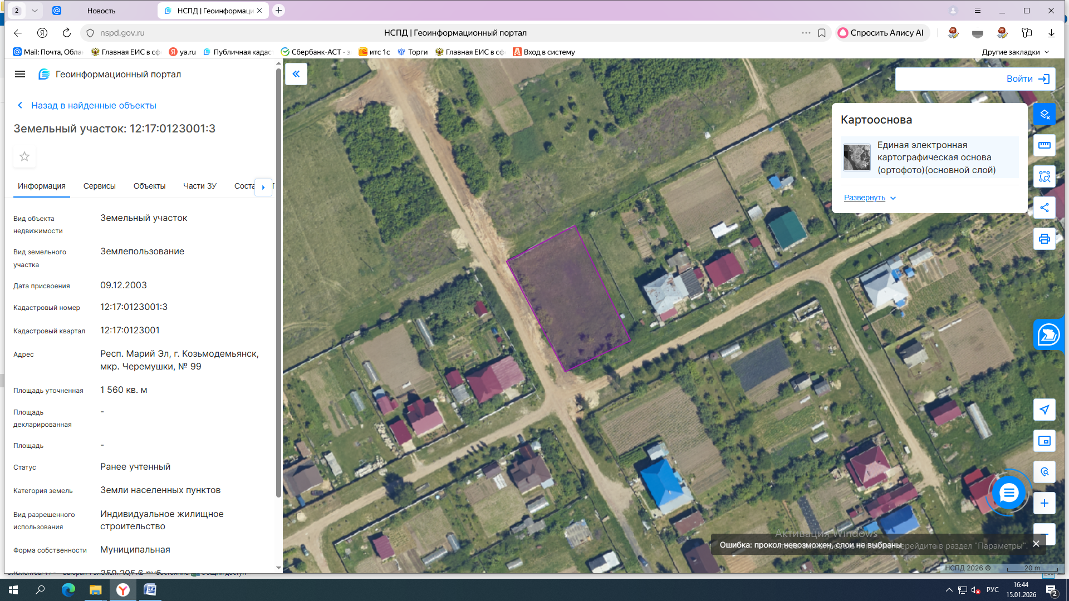Add land parcel to favorites star

[24, 157]
